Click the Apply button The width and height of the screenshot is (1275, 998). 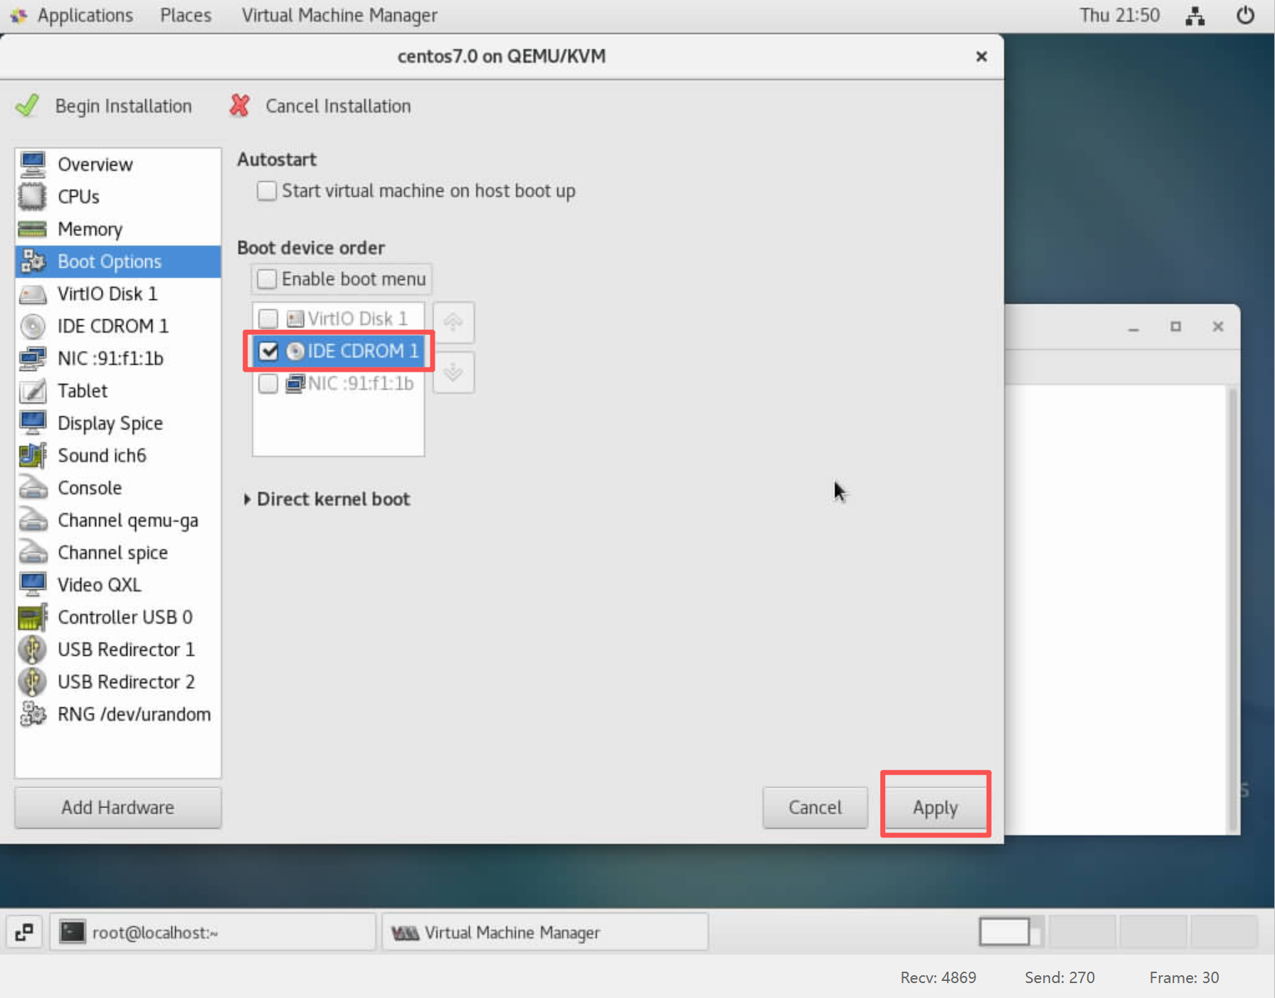click(935, 807)
